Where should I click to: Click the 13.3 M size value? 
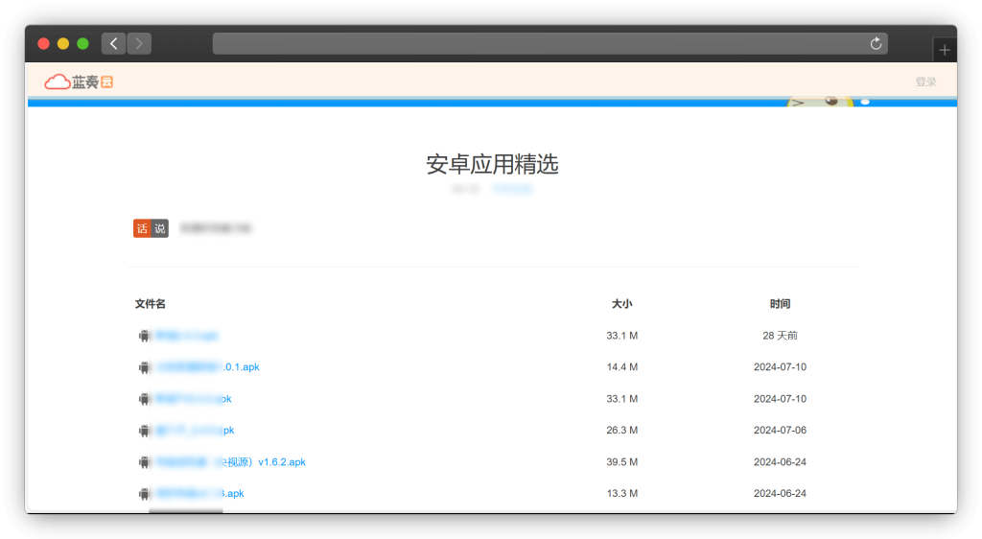pyautogui.click(x=621, y=493)
